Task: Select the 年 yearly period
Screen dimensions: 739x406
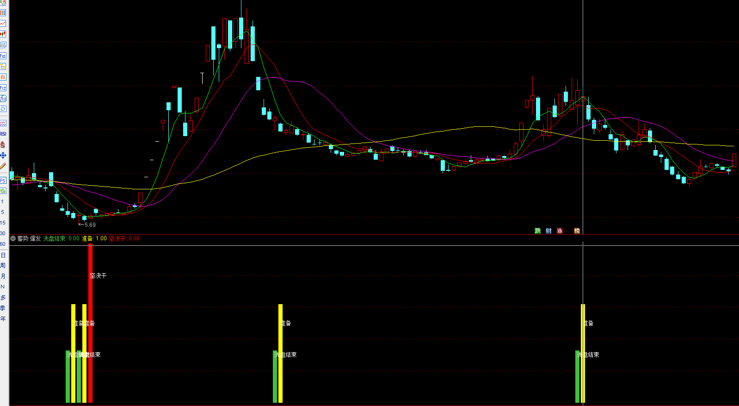Action: [3, 319]
